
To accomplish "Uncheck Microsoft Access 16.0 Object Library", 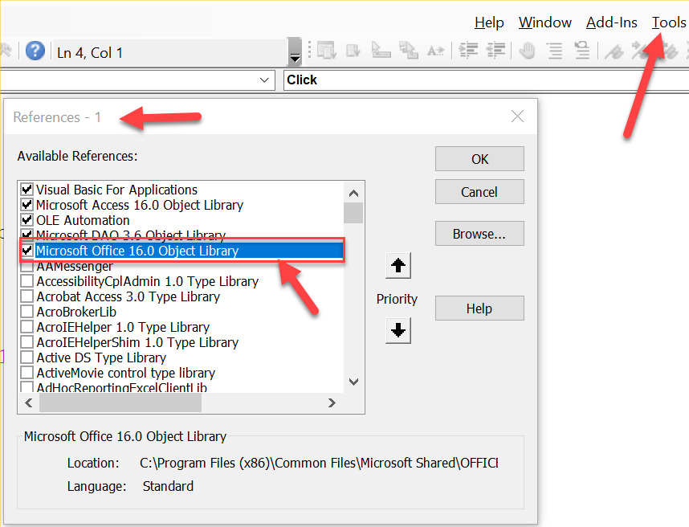I will coord(26,205).
